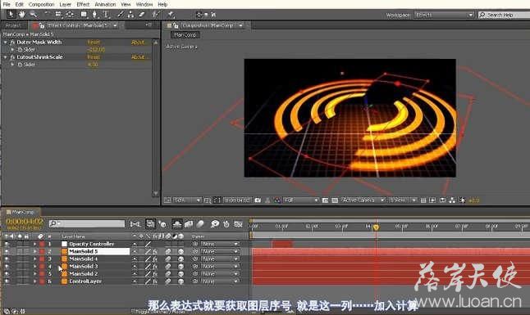Click the Search Help field
Screen dimensions: 530x315
(x=504, y=16)
